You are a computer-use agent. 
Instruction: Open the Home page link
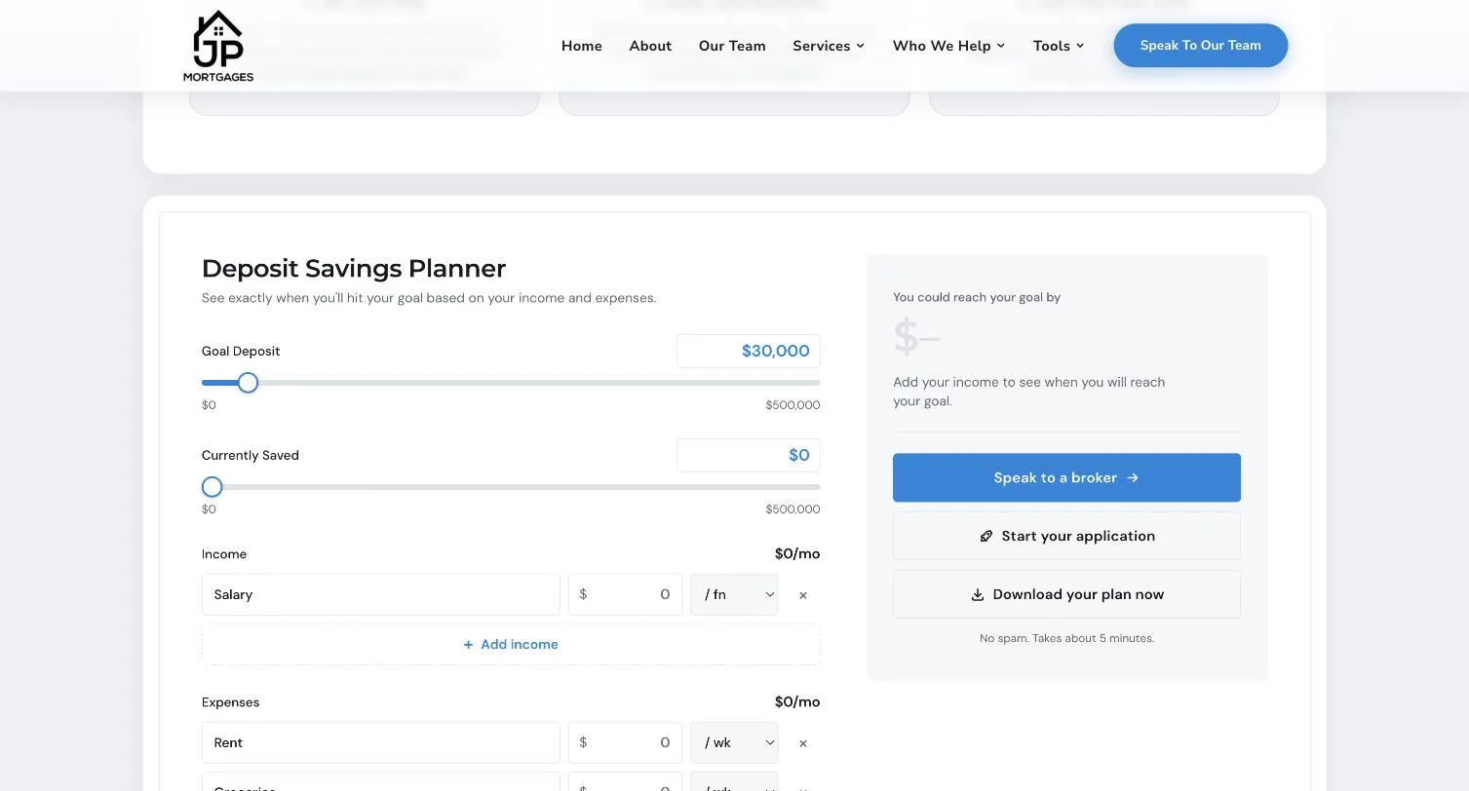click(582, 46)
